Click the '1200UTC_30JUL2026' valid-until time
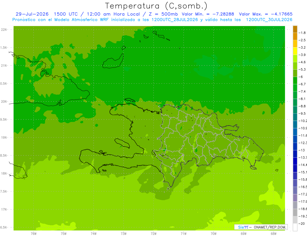The width and height of the screenshot is (307, 237). pos(269,20)
